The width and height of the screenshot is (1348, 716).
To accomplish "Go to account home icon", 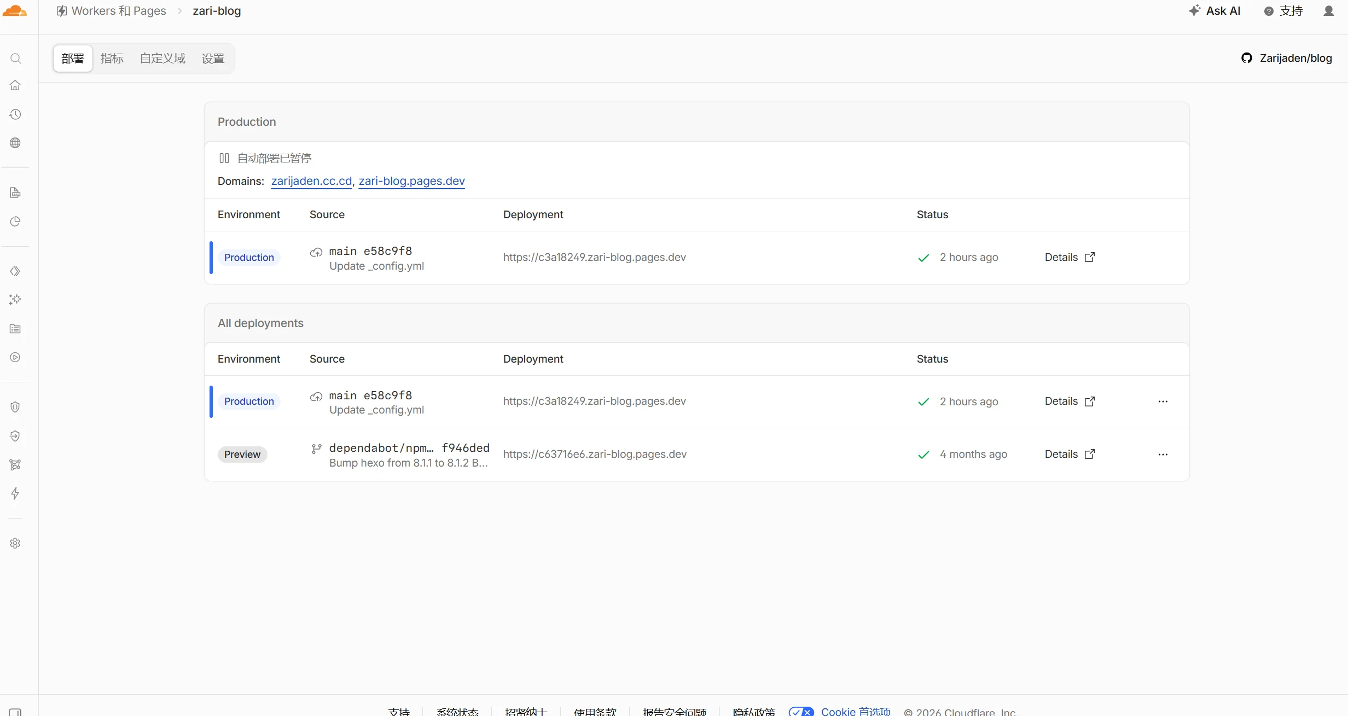I will pos(15,85).
